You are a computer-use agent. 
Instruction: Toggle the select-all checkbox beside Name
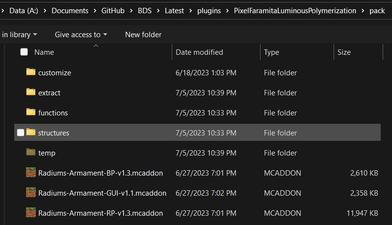tap(24, 52)
